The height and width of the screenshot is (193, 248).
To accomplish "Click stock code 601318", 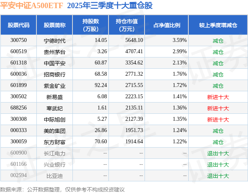I will click(19, 63).
